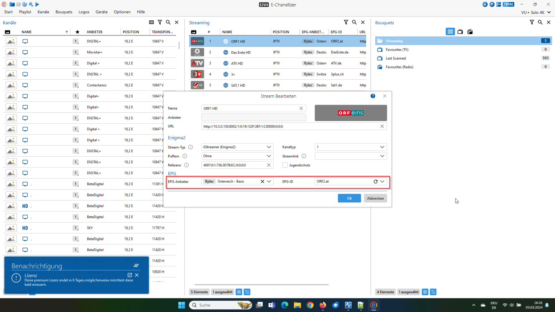The width and height of the screenshot is (555, 312).
Task: Click the search icon in Bouquets panel
Action: 540,22
